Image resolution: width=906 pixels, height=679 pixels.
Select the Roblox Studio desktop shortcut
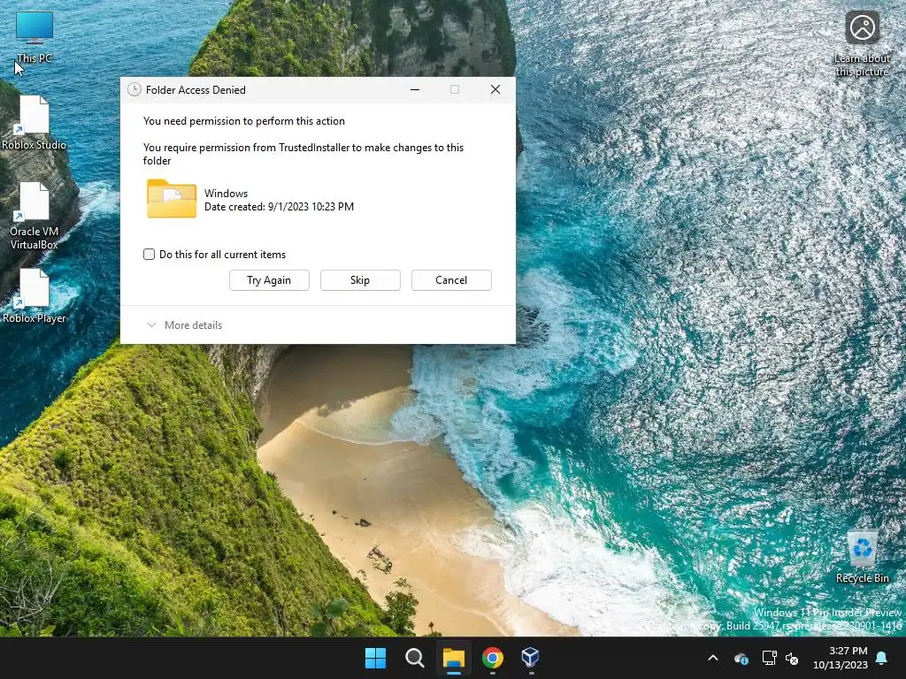35,122
